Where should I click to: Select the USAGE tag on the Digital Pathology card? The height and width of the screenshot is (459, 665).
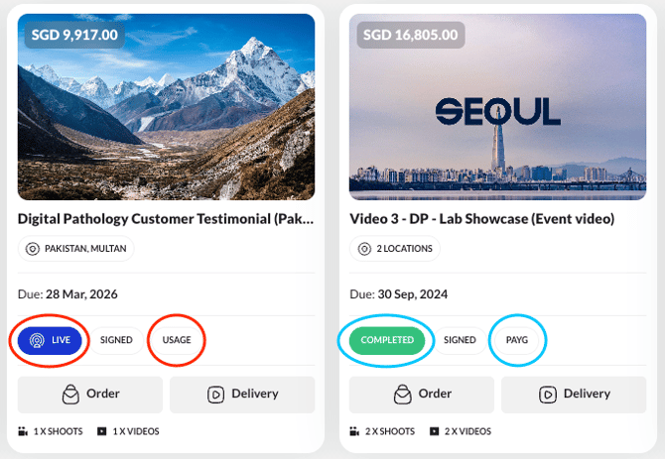pos(177,340)
